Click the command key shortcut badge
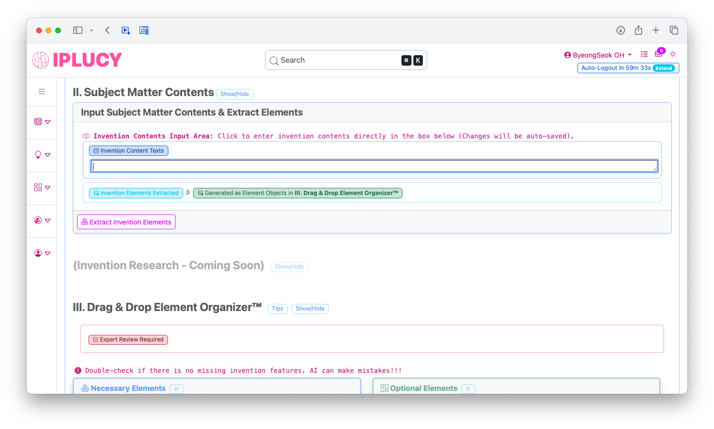Image resolution: width=714 pixels, height=429 pixels. (406, 60)
